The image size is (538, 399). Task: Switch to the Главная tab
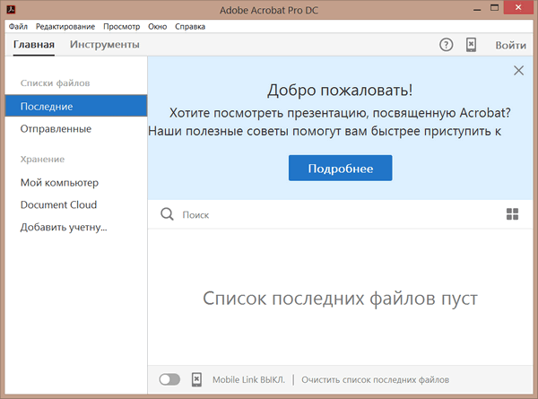tap(34, 45)
